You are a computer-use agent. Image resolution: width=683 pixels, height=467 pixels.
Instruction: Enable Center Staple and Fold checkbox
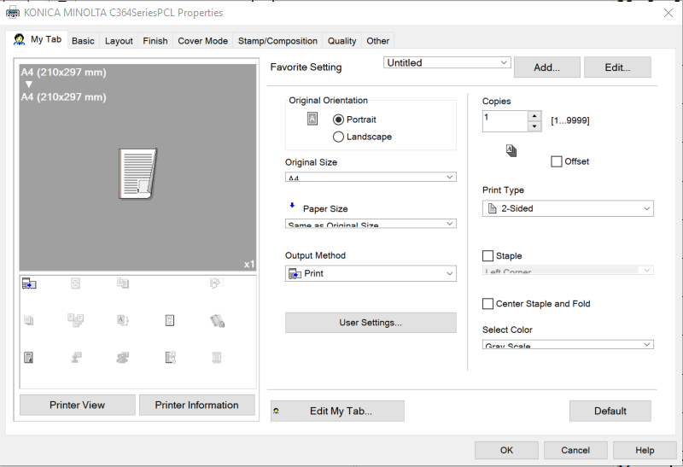click(487, 304)
